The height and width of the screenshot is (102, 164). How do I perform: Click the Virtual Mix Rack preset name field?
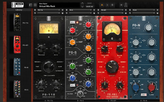59,5
